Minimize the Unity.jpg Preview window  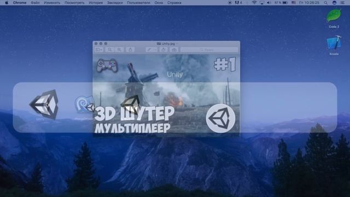pos(101,44)
